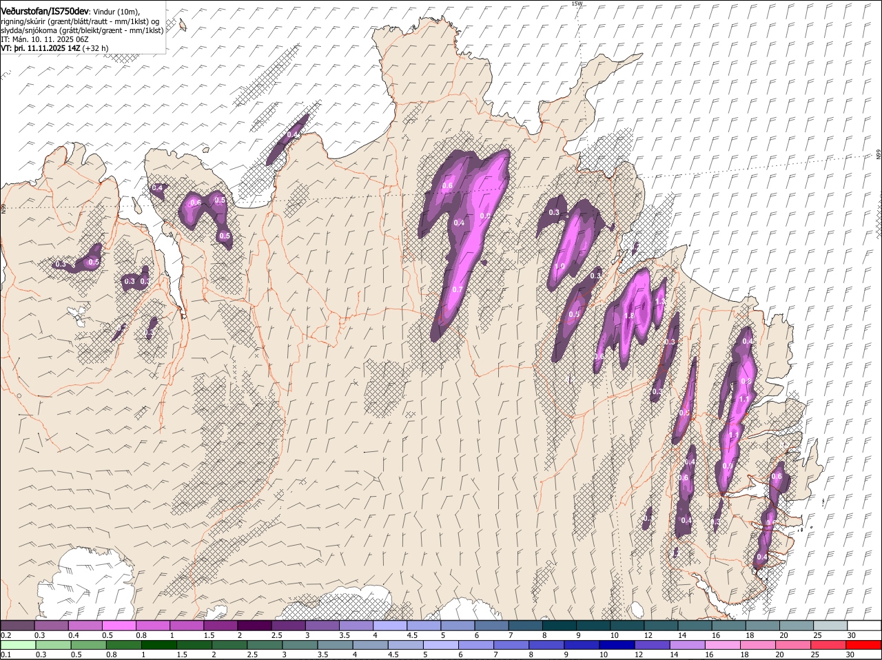Image resolution: width=882 pixels, height=660 pixels.
Task: Pick the bright pink top swatch between 0.5 and 0.8
Action: click(x=119, y=625)
